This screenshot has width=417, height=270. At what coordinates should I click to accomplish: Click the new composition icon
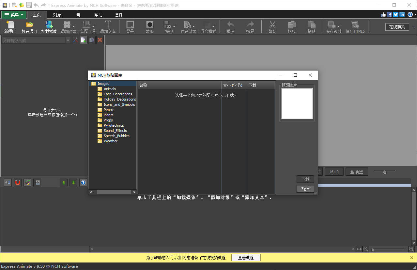point(84,40)
